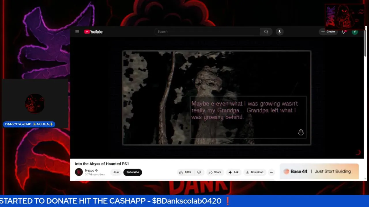Open more actions three-dot menu
This screenshot has height=207, width=369.
click(271, 172)
